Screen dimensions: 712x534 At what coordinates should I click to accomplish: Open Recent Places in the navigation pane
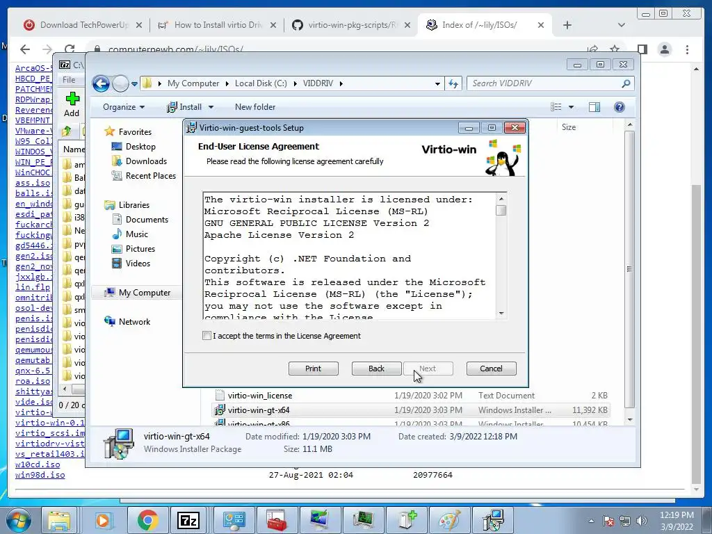pyautogui.click(x=150, y=176)
